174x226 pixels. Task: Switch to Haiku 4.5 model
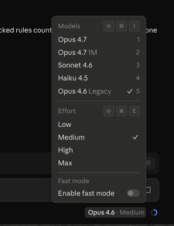[x=99, y=78]
